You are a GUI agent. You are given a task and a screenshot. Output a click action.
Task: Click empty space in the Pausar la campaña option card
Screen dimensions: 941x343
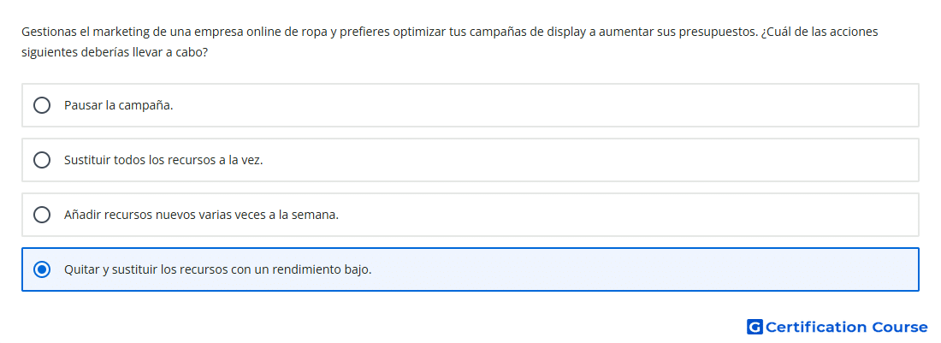click(x=540, y=105)
